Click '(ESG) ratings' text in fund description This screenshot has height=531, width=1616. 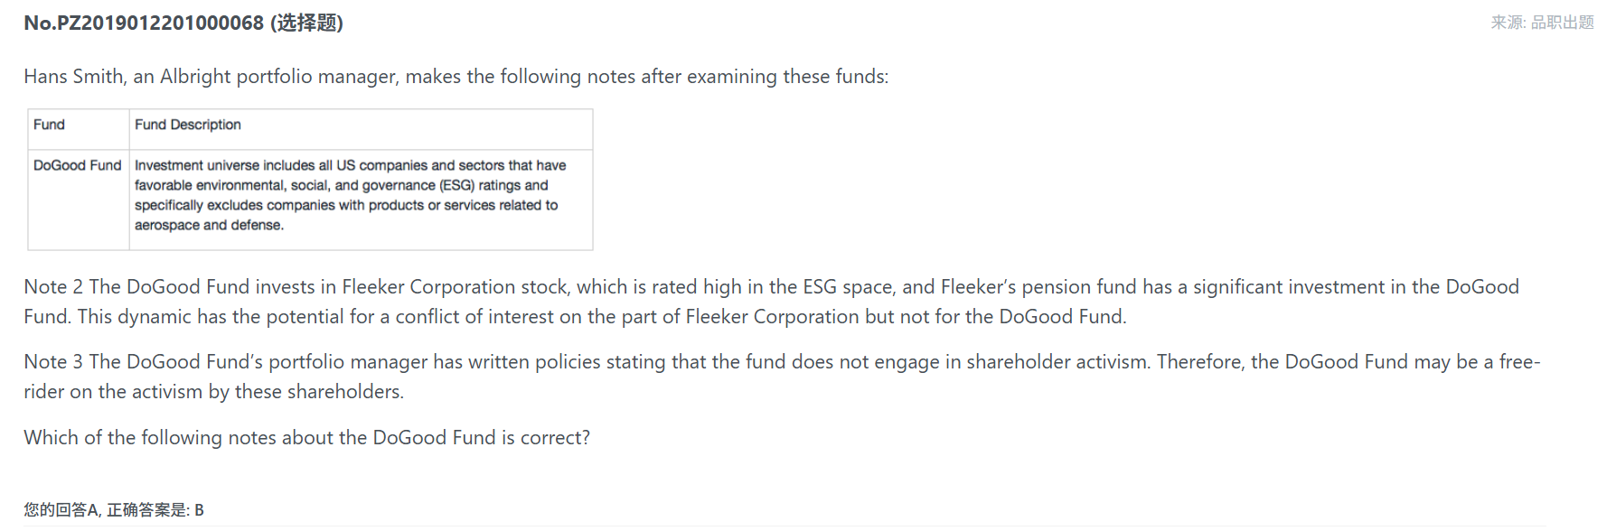point(493,185)
